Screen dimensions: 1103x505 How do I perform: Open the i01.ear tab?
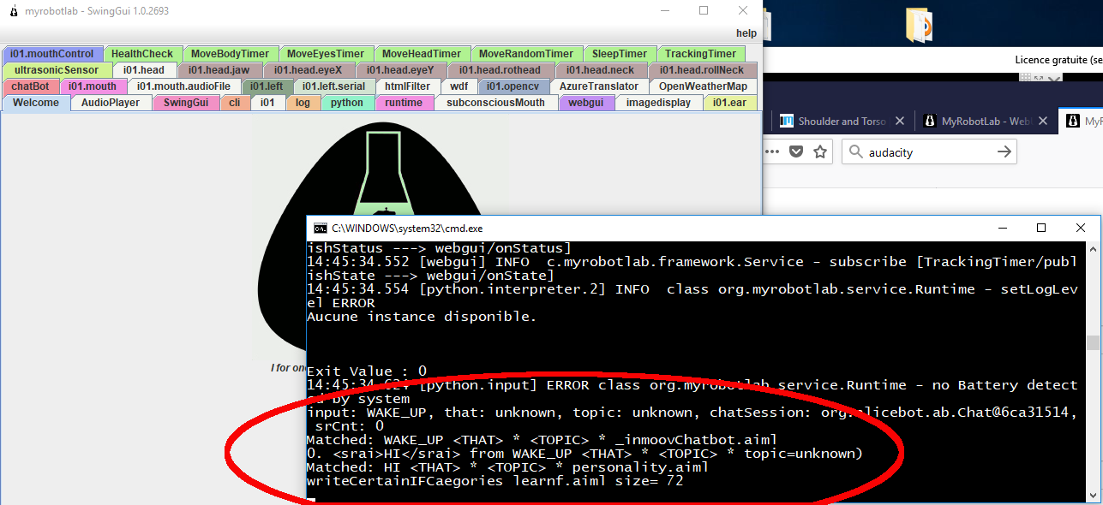click(x=729, y=103)
